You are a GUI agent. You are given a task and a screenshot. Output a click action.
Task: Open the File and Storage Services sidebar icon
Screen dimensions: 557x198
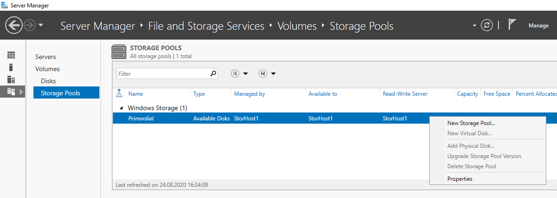[x=11, y=92]
